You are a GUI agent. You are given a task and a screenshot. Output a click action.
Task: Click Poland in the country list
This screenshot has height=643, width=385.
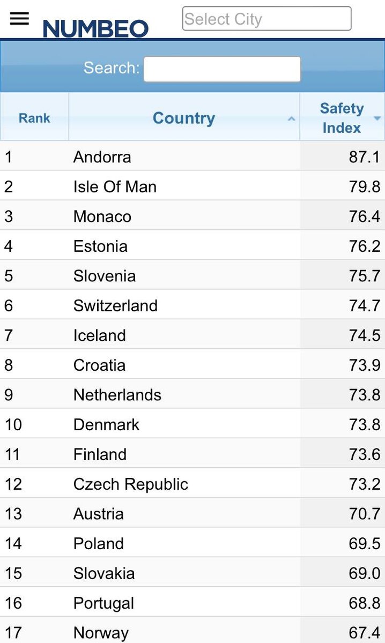point(99,543)
